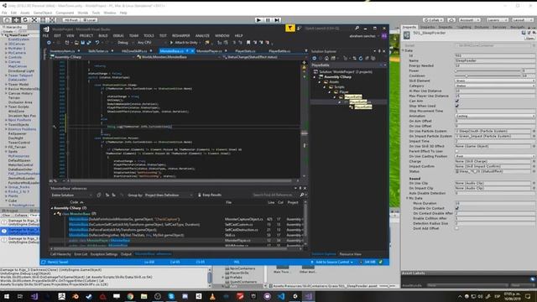Click the Unity Play button
Image resolution: width=537 pixels, height=302 pixels.
click(259, 20)
